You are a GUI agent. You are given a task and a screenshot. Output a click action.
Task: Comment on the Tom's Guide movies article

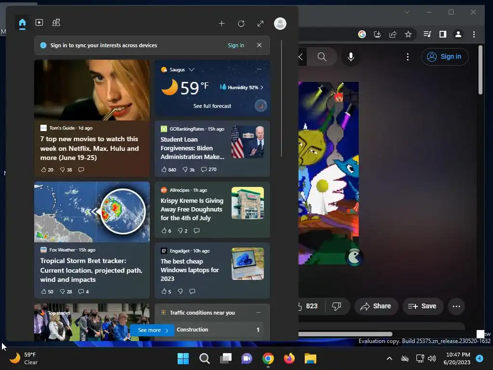pyautogui.click(x=81, y=170)
